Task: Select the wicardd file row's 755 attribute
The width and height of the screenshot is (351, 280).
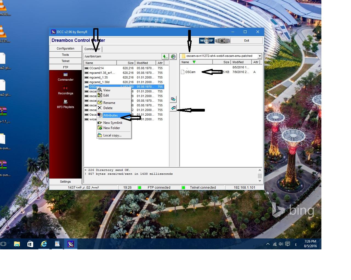Action: click(x=160, y=119)
